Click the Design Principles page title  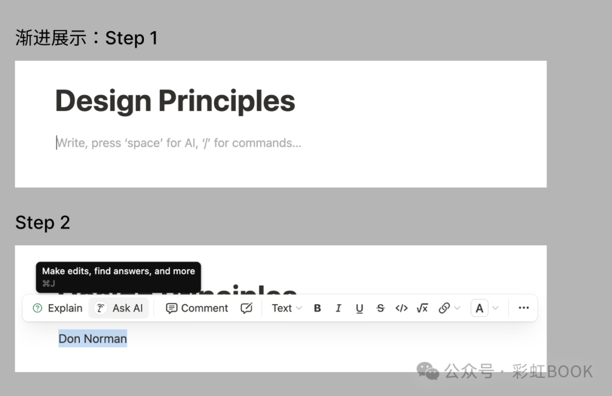(175, 101)
